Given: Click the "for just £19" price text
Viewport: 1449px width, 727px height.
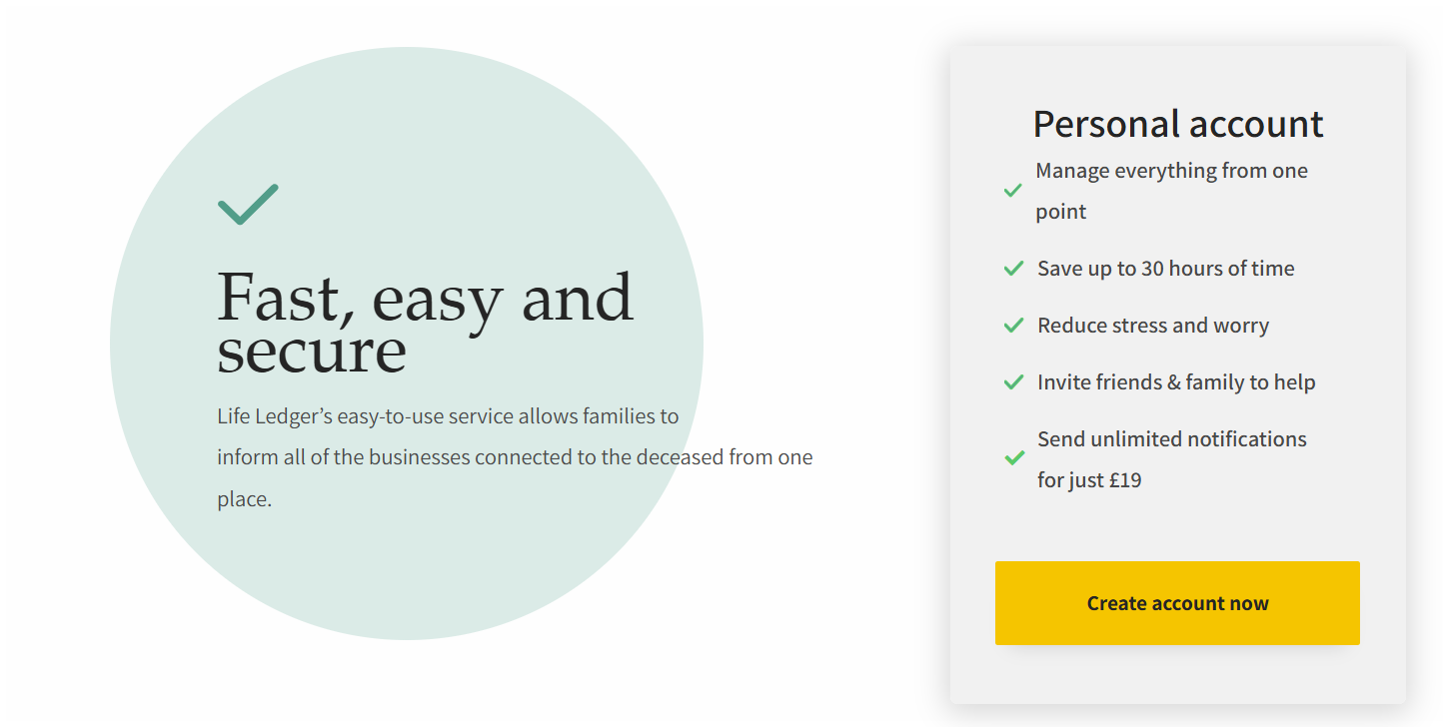Looking at the screenshot, I should 1089,480.
